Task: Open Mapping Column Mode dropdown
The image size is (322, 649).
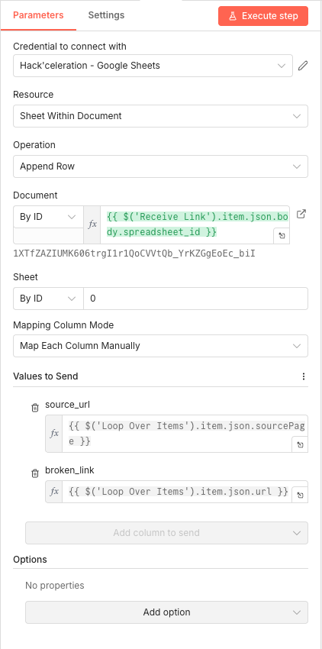Action: [x=160, y=346]
